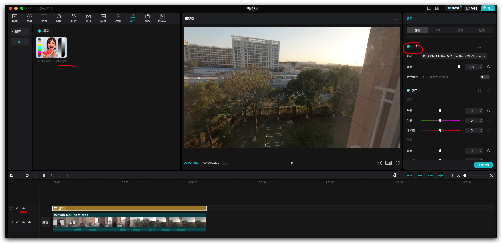The width and height of the screenshot is (502, 243).
Task: Delete right of playhead
Action: 61,175
